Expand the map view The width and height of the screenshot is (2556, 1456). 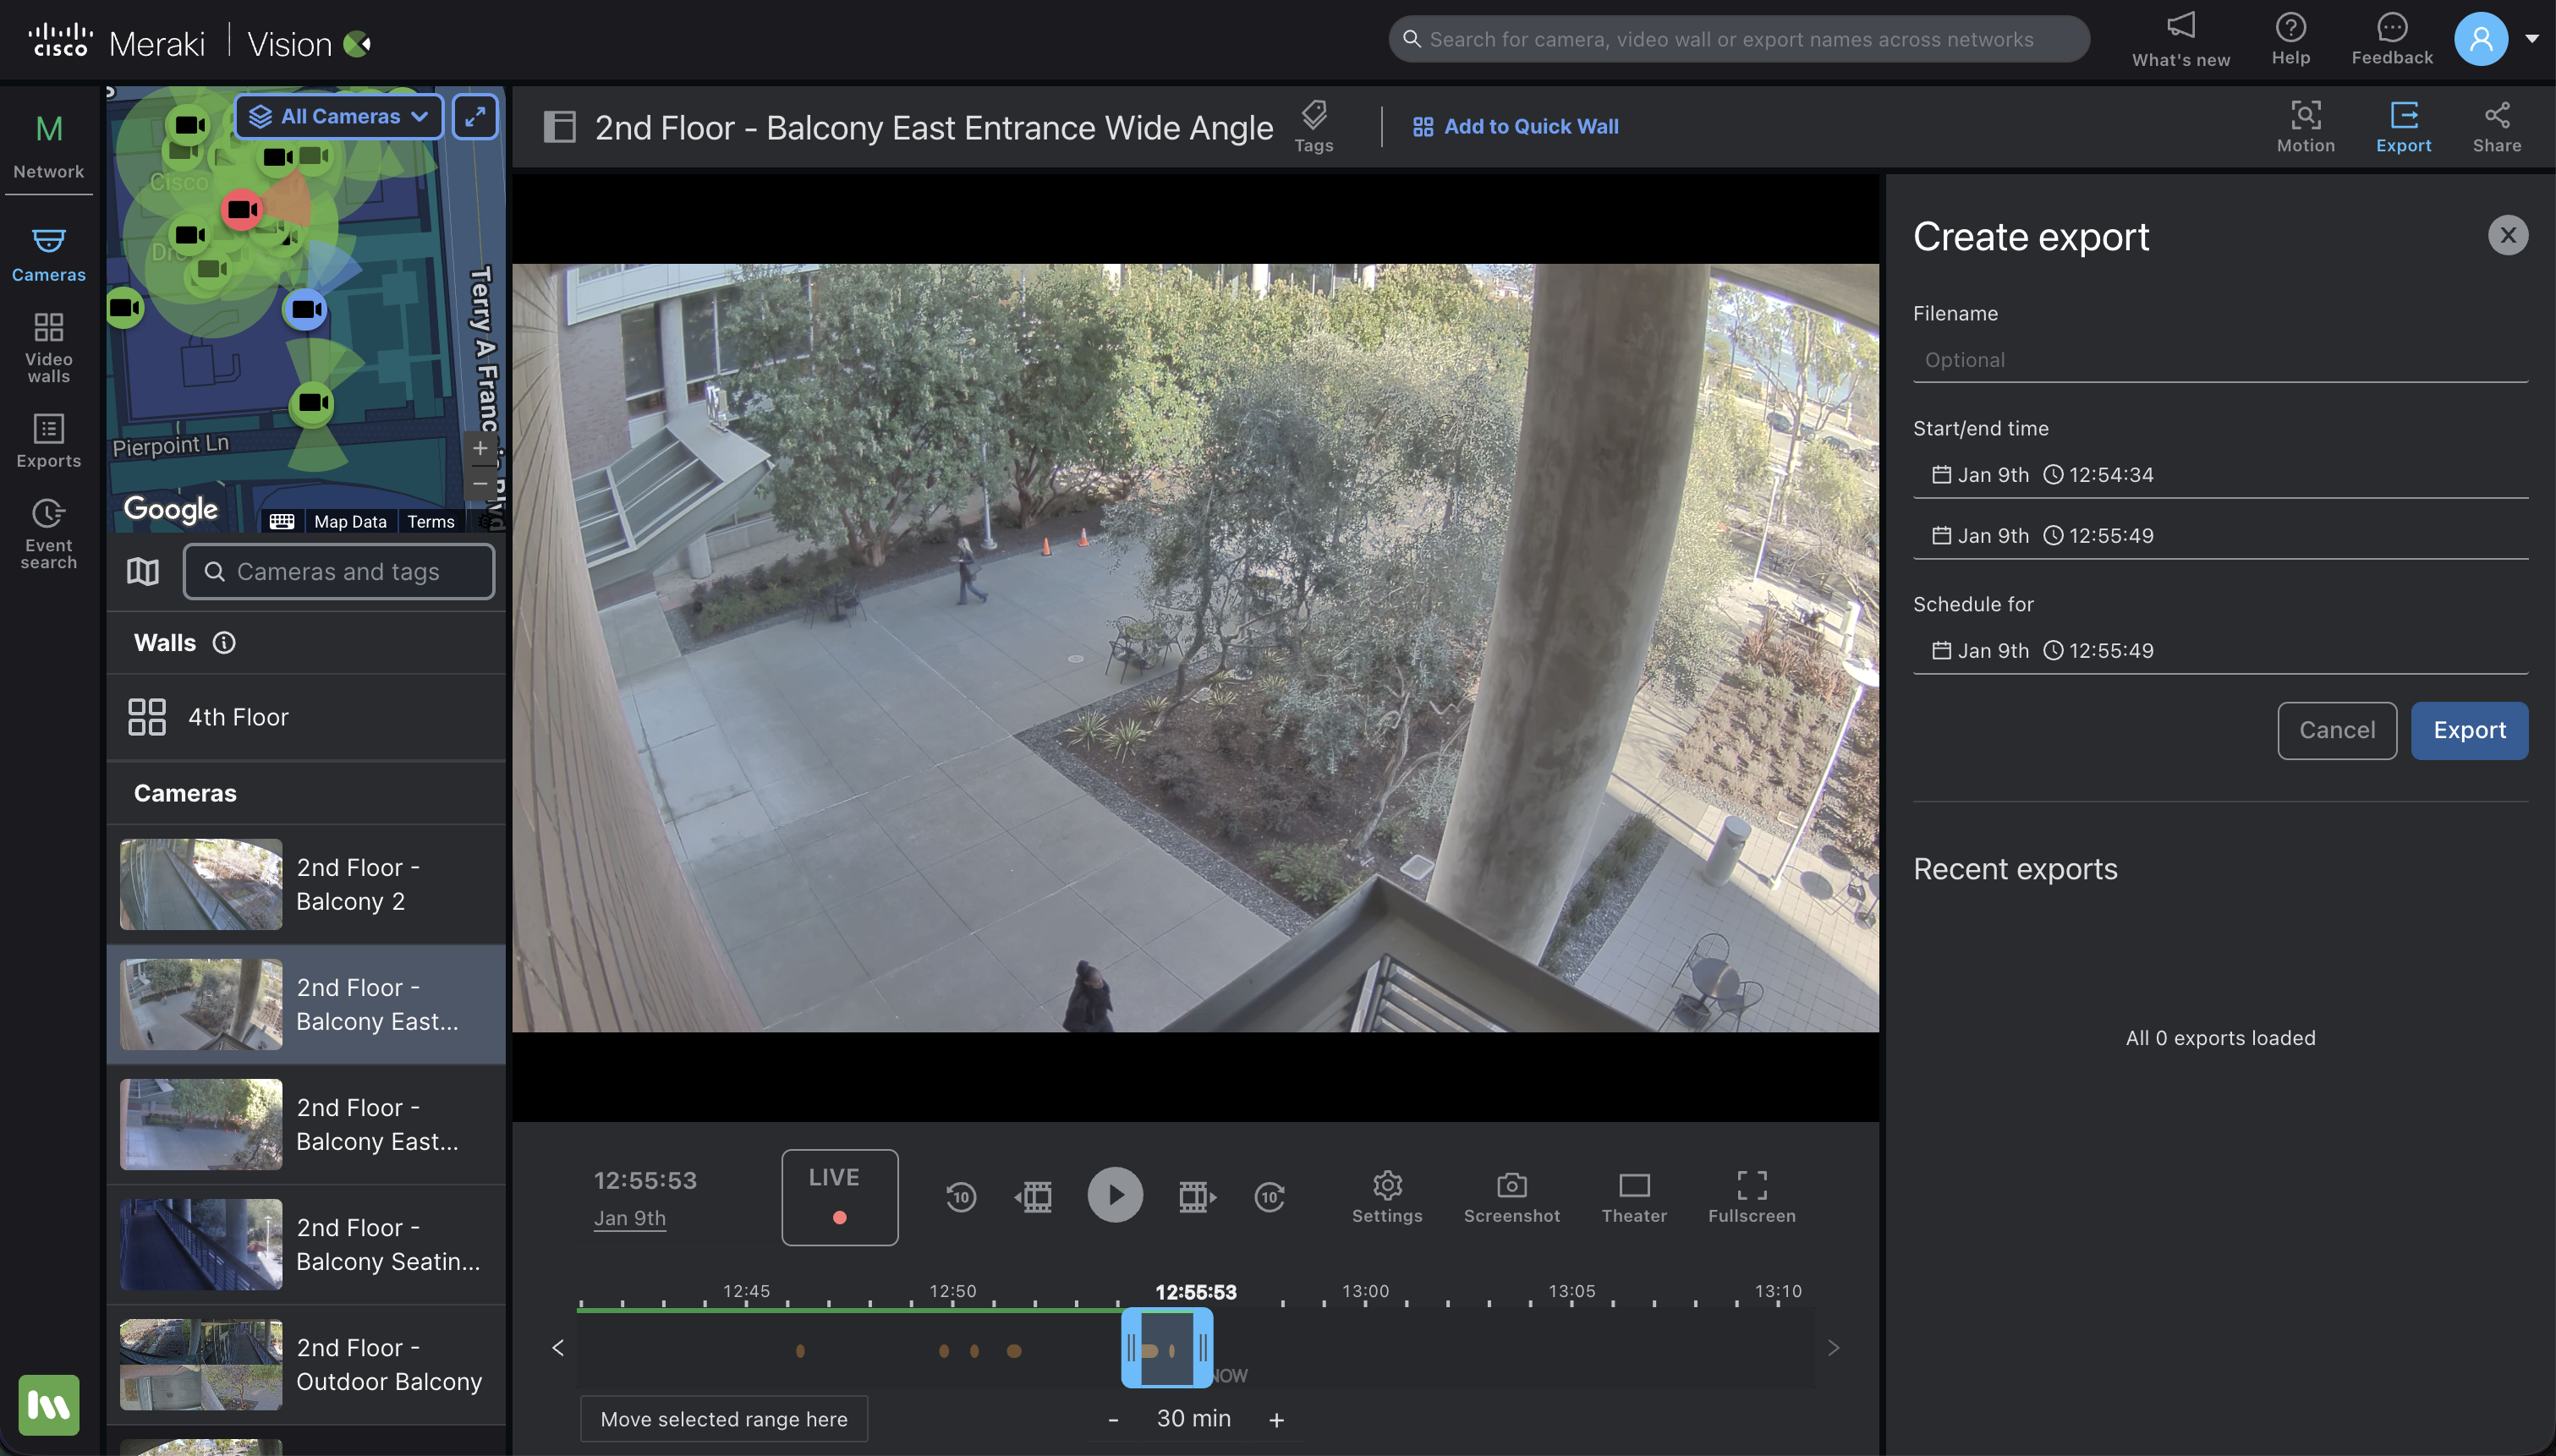coord(475,116)
